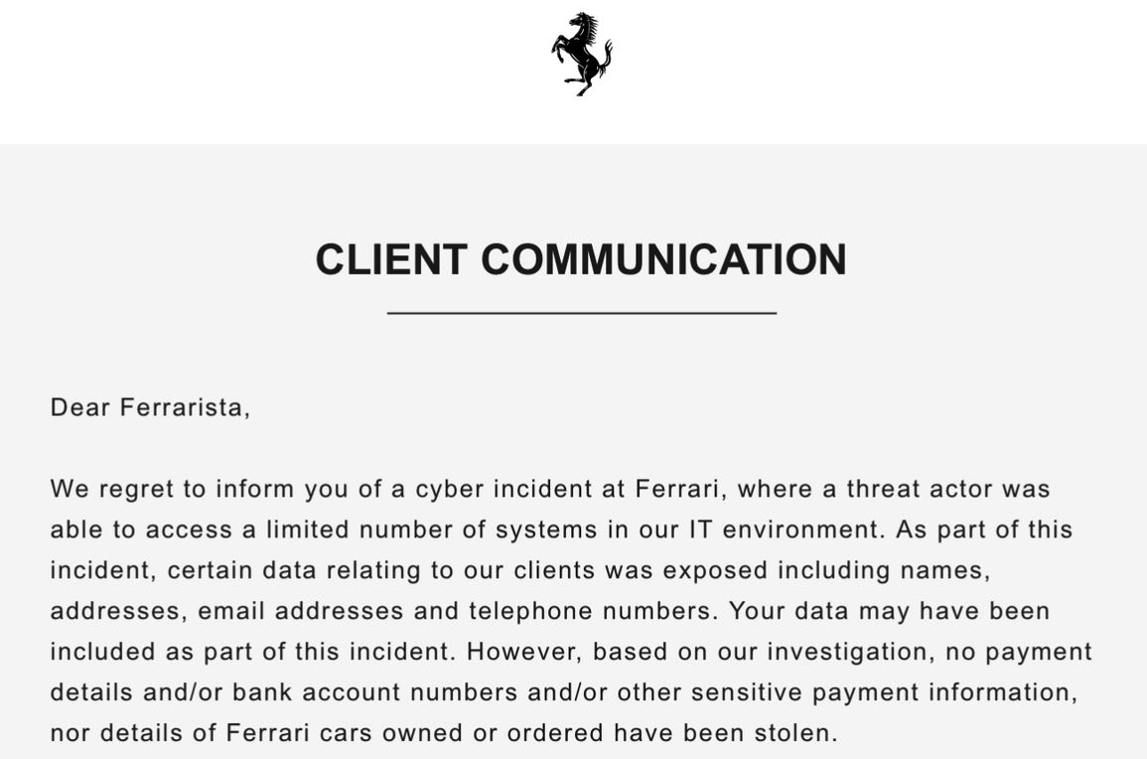Click the Ferrari prancing horse logo
Viewport: 1147px width, 759px height.
click(582, 55)
